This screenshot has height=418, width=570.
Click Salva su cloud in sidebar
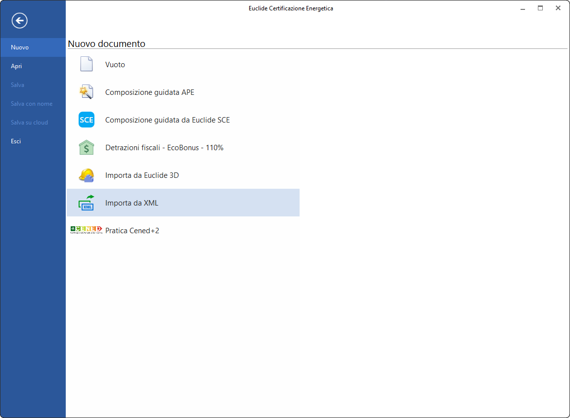point(29,123)
